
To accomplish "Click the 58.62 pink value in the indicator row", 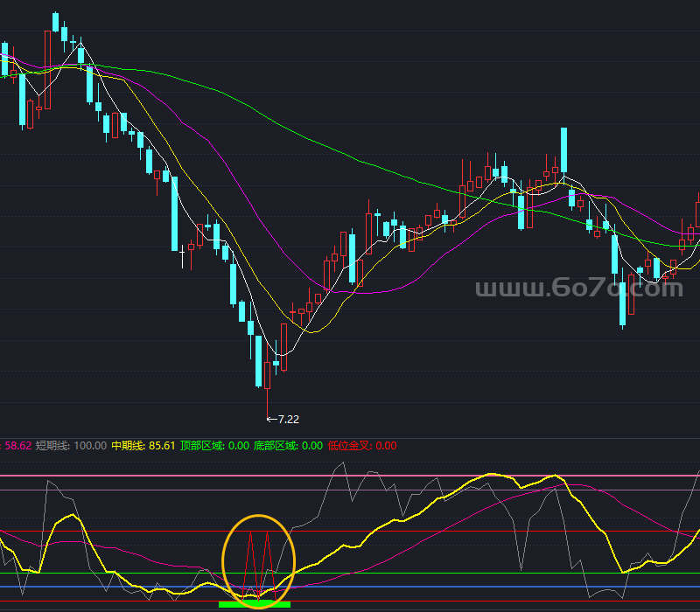I will pos(17,446).
